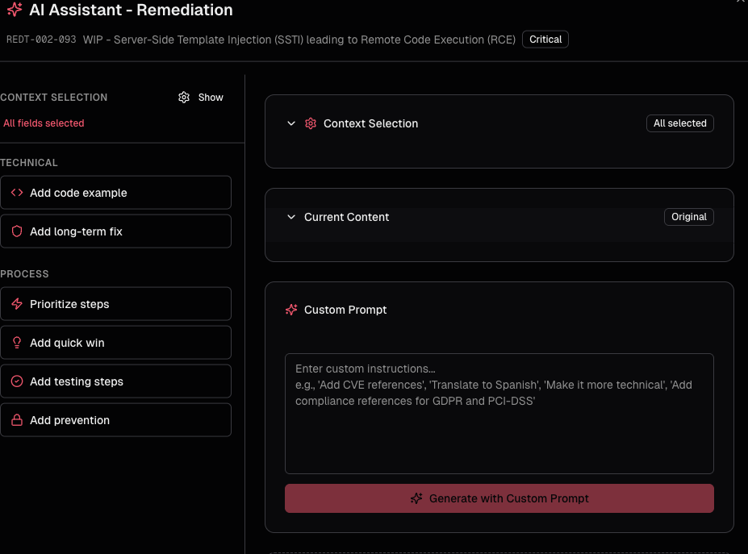The image size is (748, 554).
Task: Open the Critical severity badge
Action: [x=545, y=39]
